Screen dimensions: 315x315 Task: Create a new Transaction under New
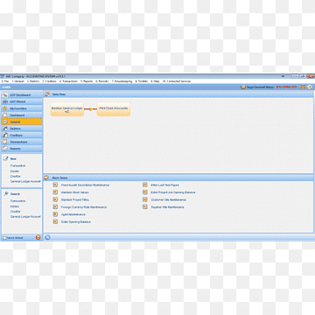pyautogui.click(x=17, y=165)
